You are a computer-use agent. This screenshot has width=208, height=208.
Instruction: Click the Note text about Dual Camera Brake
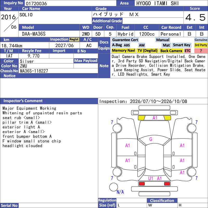pyautogui.click(x=159, y=66)
